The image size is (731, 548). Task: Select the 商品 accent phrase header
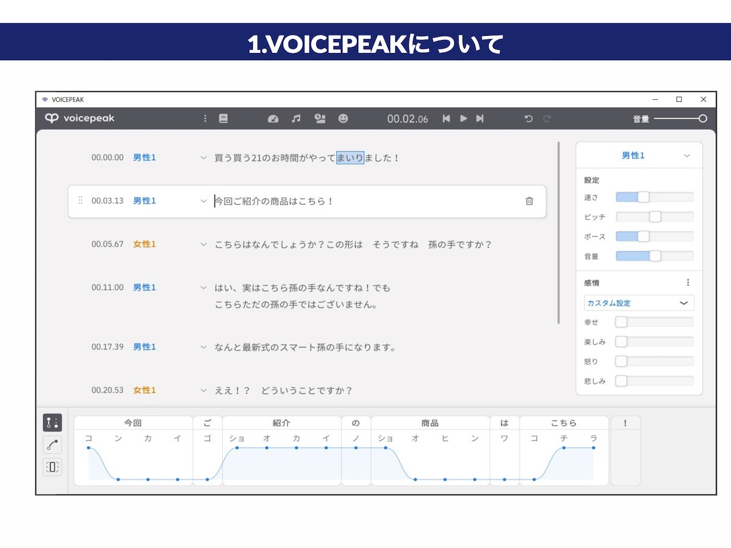(x=430, y=423)
